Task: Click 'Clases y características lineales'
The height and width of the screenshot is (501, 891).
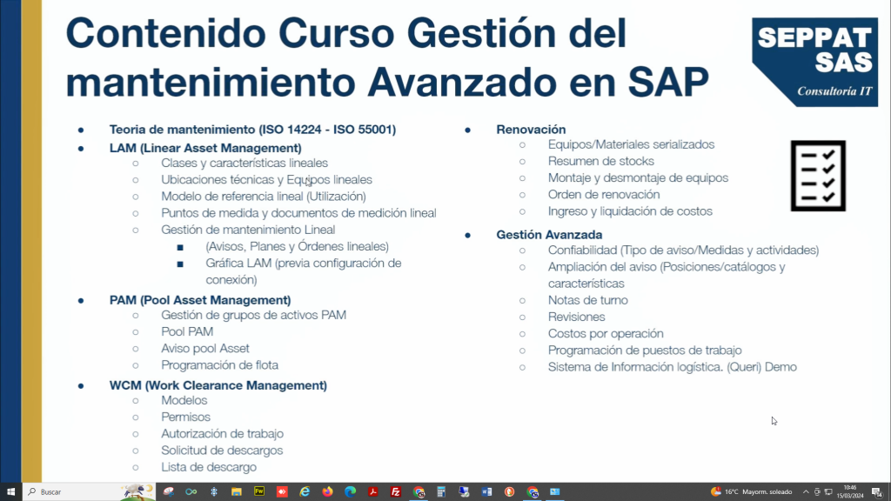Action: pos(245,163)
